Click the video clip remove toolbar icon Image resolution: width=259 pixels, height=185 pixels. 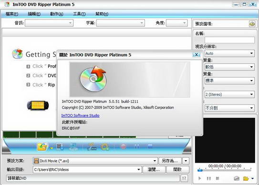60,146
